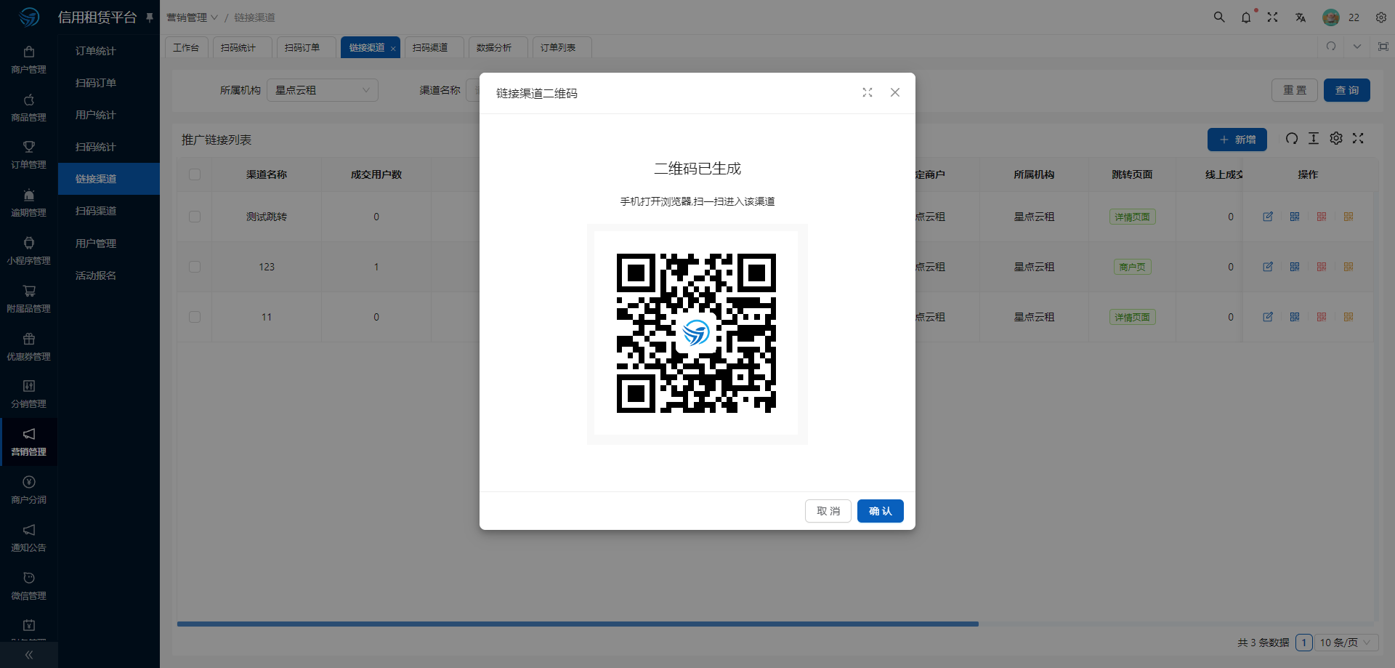The height and width of the screenshot is (668, 1395).
Task: Refresh the current tab page
Action: [1331, 47]
